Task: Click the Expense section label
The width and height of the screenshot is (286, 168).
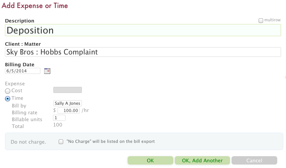Action: 15,83
